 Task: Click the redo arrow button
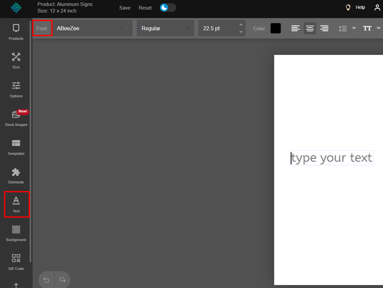[62, 280]
